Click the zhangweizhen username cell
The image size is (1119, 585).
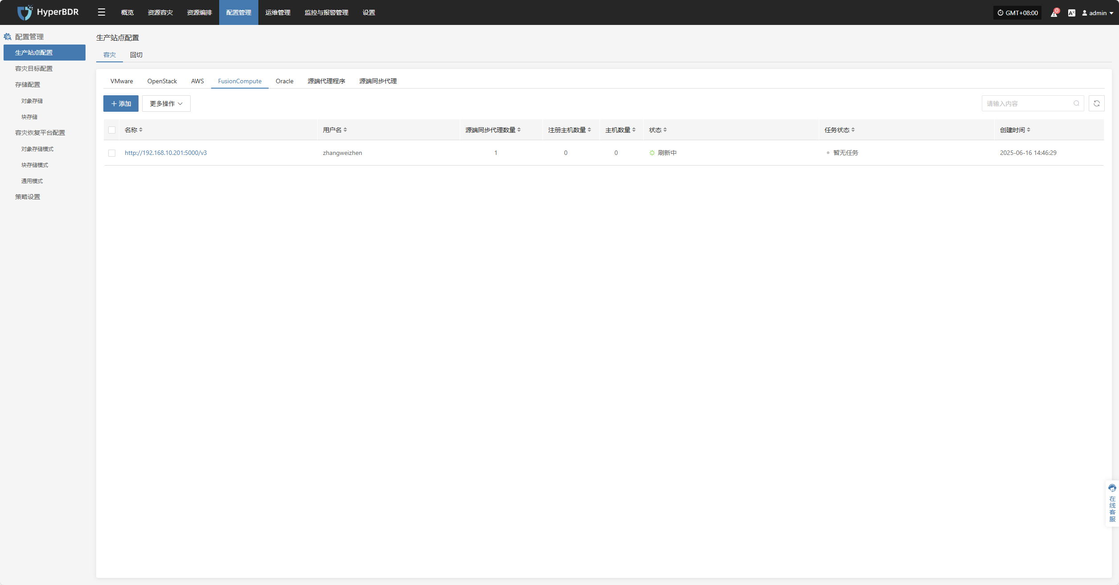click(x=343, y=153)
